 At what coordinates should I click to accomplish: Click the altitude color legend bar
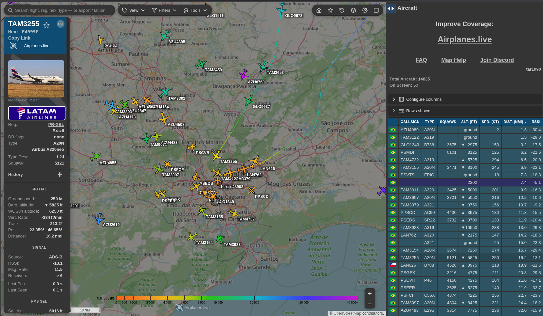pyautogui.click(x=237, y=298)
